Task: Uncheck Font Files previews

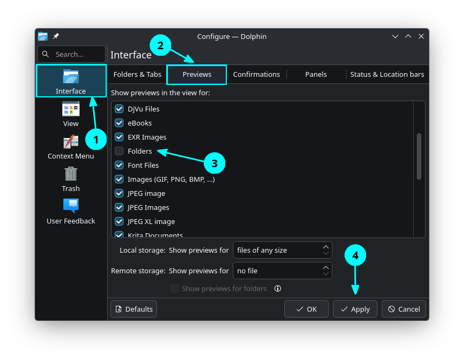Action: (119, 165)
